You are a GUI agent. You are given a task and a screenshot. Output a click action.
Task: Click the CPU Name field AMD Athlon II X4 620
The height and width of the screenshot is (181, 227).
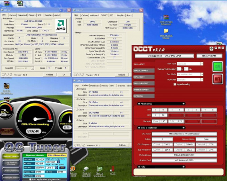[x=184, y=134]
